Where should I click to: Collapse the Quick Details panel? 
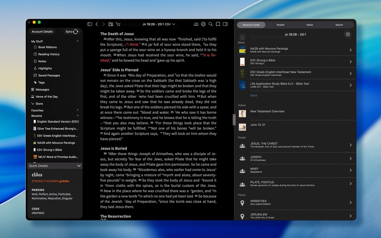[78, 165]
